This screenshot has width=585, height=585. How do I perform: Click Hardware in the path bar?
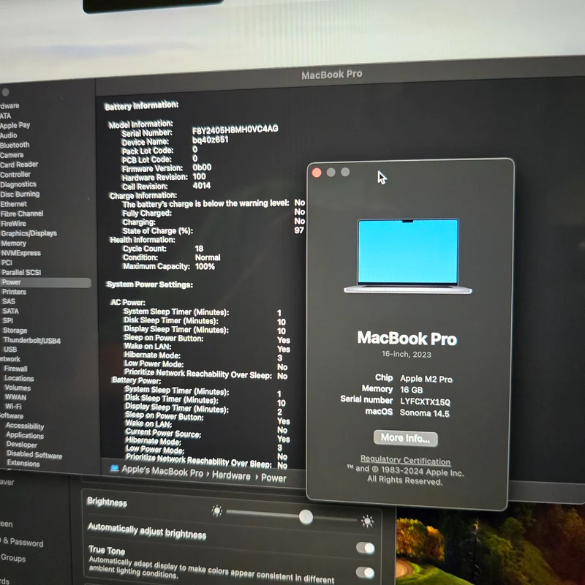coord(231,475)
